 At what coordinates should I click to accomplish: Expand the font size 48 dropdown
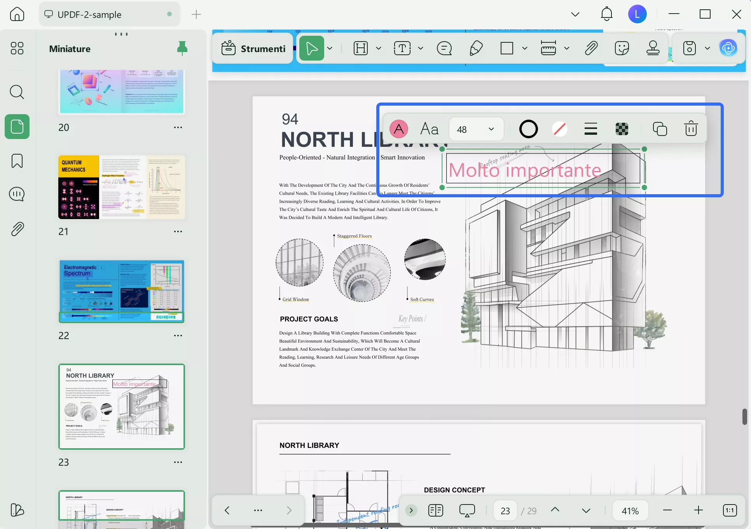(x=491, y=129)
